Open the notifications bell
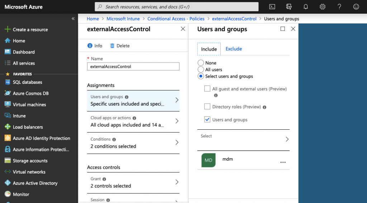 tap(306, 6)
